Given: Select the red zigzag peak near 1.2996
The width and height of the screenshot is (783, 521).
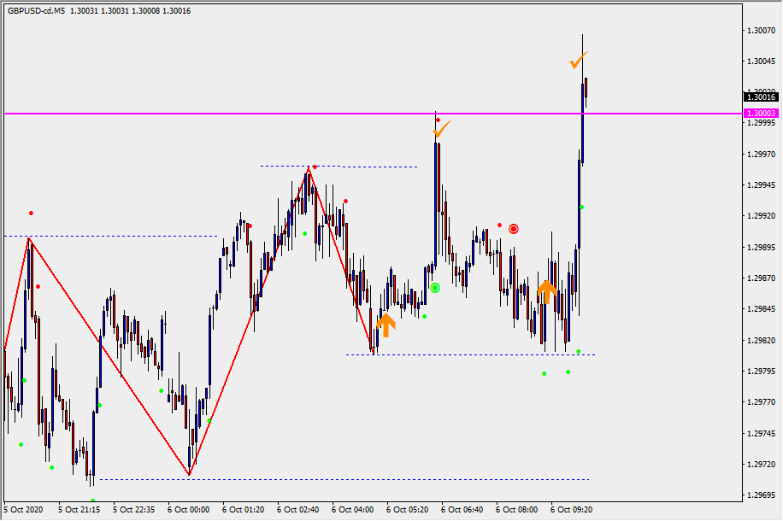Looking at the screenshot, I should pyautogui.click(x=308, y=168).
